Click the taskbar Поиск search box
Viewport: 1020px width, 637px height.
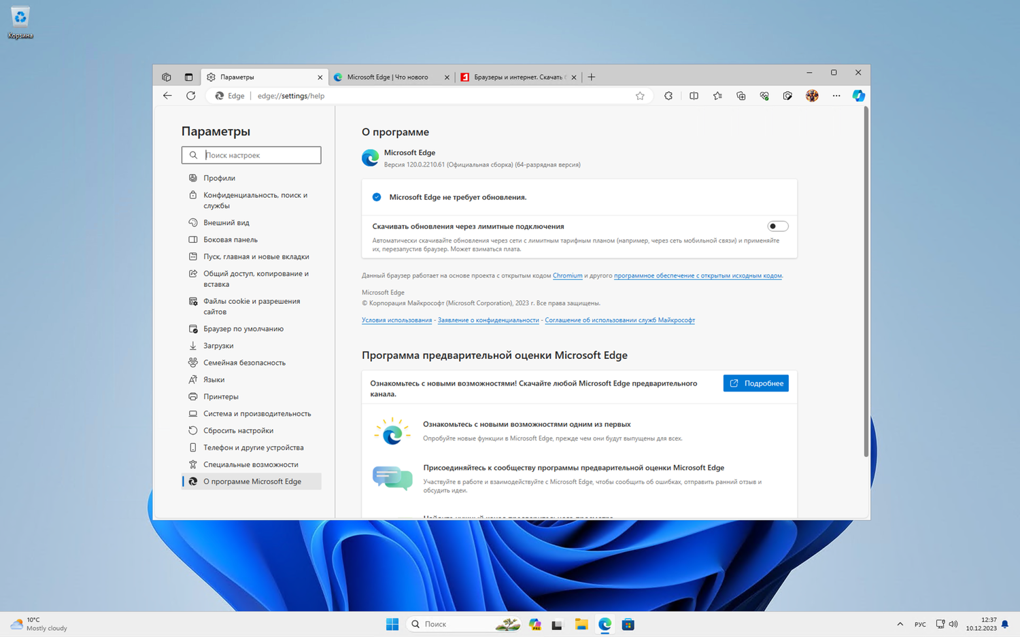(464, 624)
